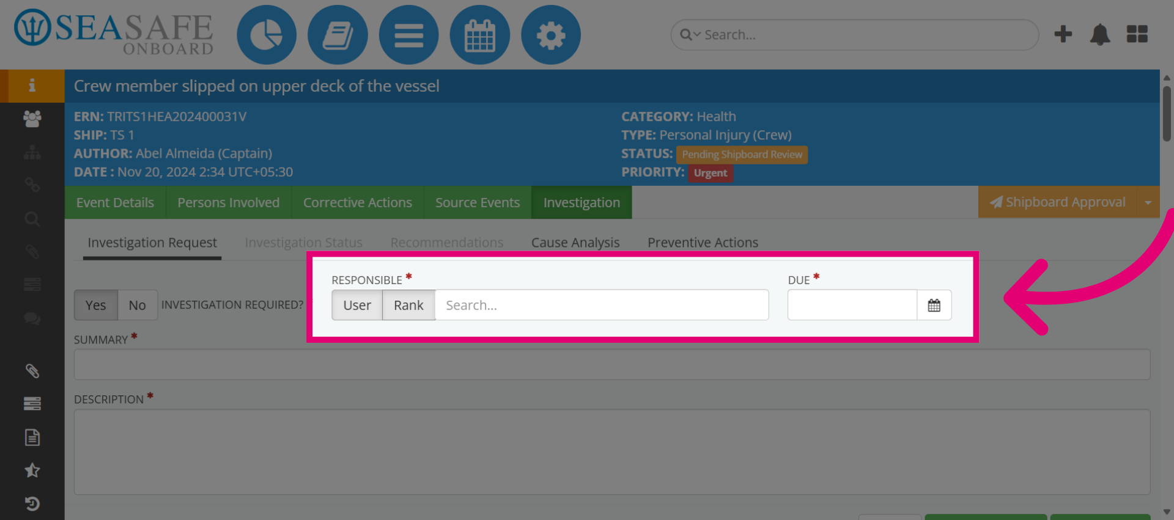The height and width of the screenshot is (520, 1174).
Task: Click type Personal Injury (Crew)
Action: coord(725,135)
